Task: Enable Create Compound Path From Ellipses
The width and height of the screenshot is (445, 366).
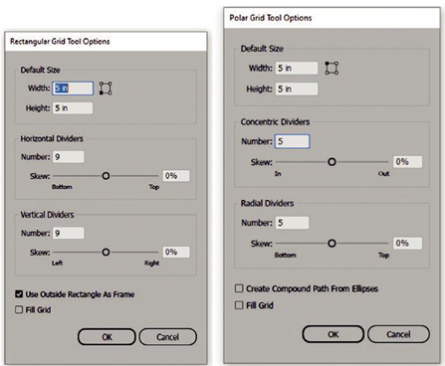Action: 239,288
